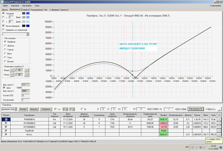The image size is (223, 151).
Task: Click the X column header in portfolio table
Action: 219,115
